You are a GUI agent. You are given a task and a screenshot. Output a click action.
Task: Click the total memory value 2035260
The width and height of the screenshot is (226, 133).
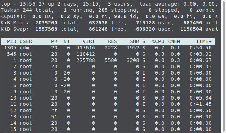[x=46, y=23]
